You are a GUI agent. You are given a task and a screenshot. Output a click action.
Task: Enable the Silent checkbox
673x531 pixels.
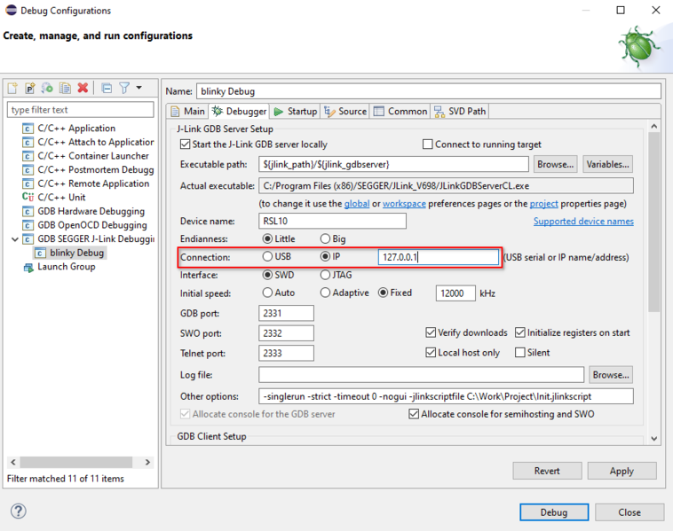coord(520,353)
